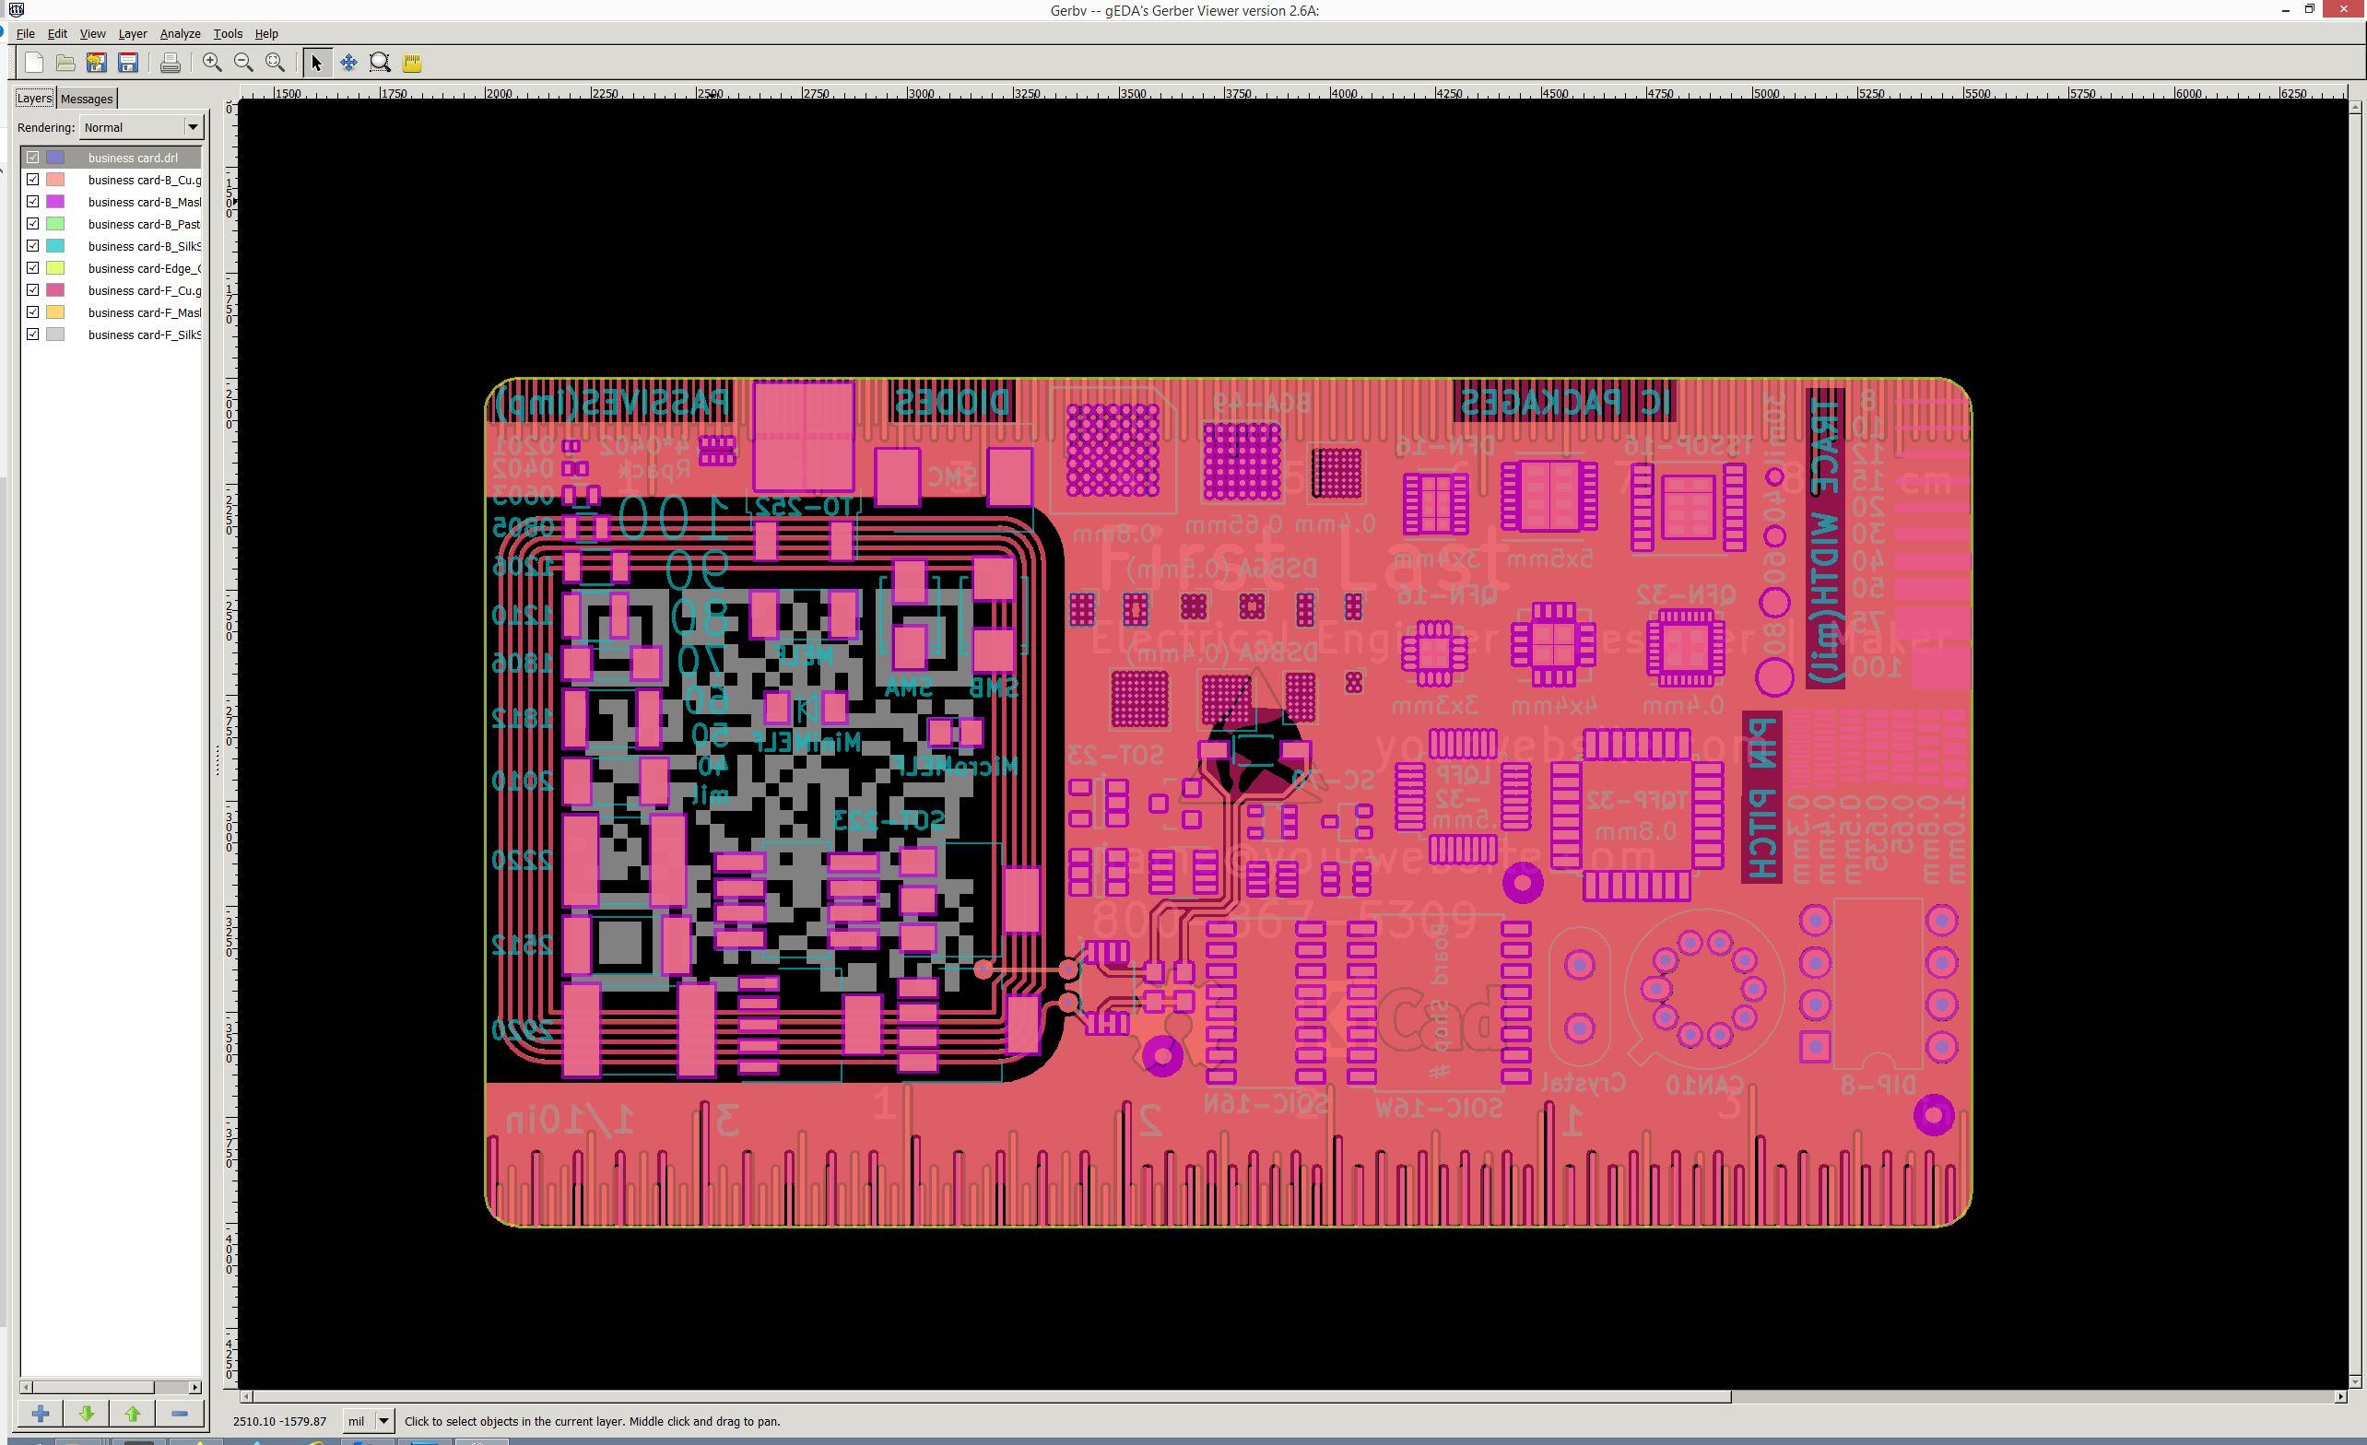Switch to the Layers tab
The height and width of the screenshot is (1445, 2367).
[x=33, y=98]
